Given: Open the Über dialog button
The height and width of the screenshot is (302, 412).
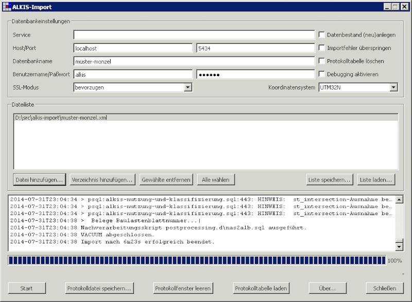Looking at the screenshot, I should pos(328,288).
